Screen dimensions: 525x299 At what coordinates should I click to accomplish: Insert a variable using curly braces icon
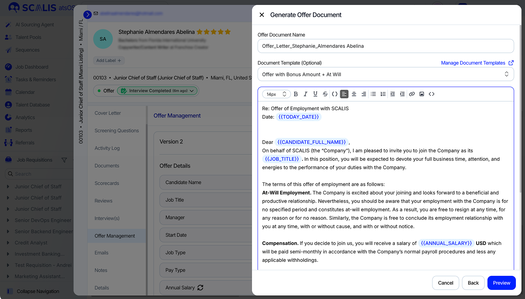(334, 94)
